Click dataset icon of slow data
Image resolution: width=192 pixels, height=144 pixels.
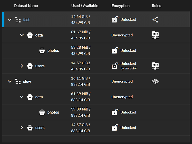click(30, 97)
